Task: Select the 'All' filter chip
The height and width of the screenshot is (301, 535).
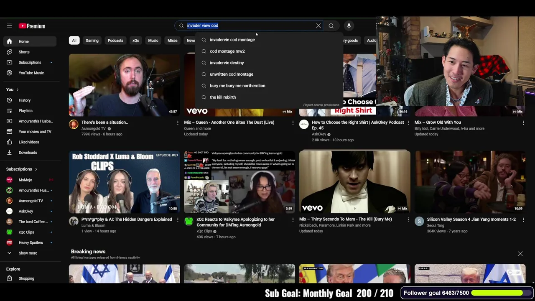Action: pyautogui.click(x=74, y=41)
